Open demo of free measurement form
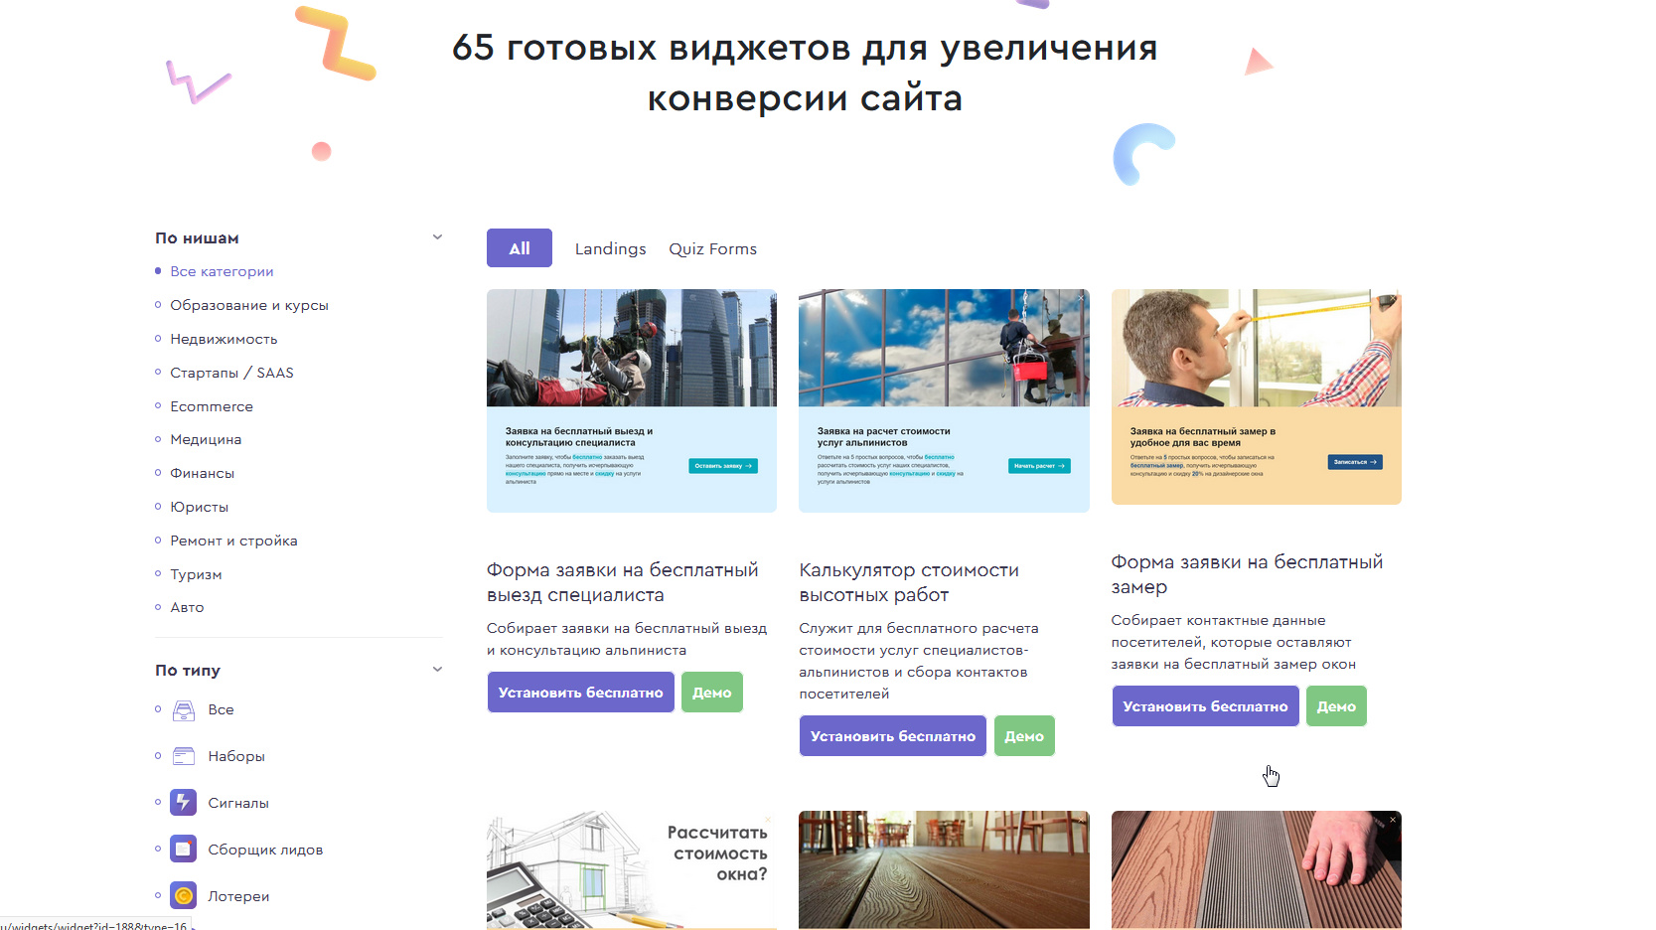 1336,706
